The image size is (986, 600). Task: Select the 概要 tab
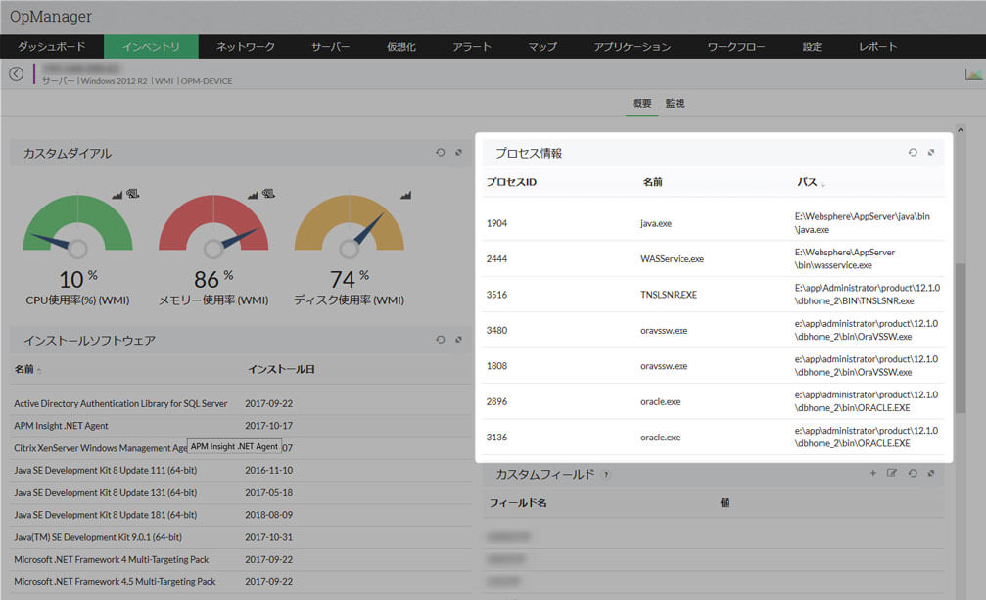[642, 104]
